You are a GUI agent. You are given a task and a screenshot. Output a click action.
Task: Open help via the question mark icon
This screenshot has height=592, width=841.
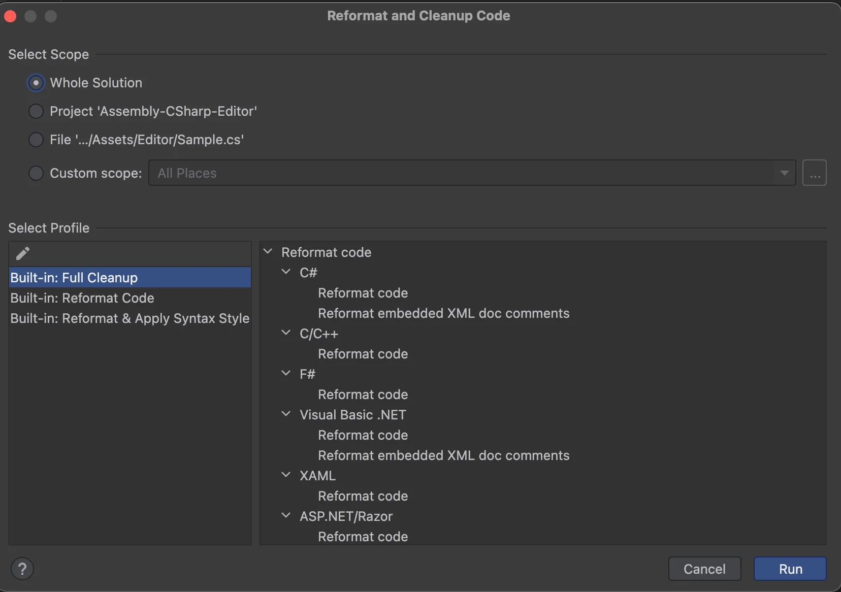pyautogui.click(x=22, y=568)
